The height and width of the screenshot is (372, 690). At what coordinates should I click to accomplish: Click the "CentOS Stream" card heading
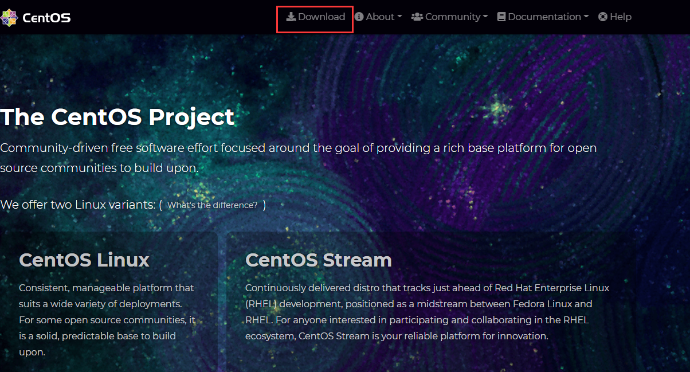[319, 260]
